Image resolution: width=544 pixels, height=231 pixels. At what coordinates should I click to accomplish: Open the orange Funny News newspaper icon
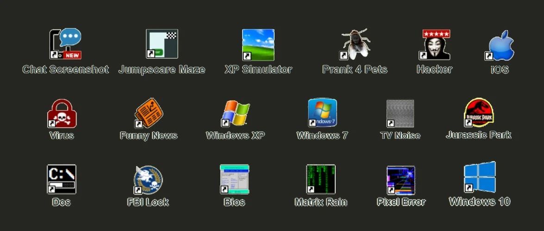click(x=149, y=113)
